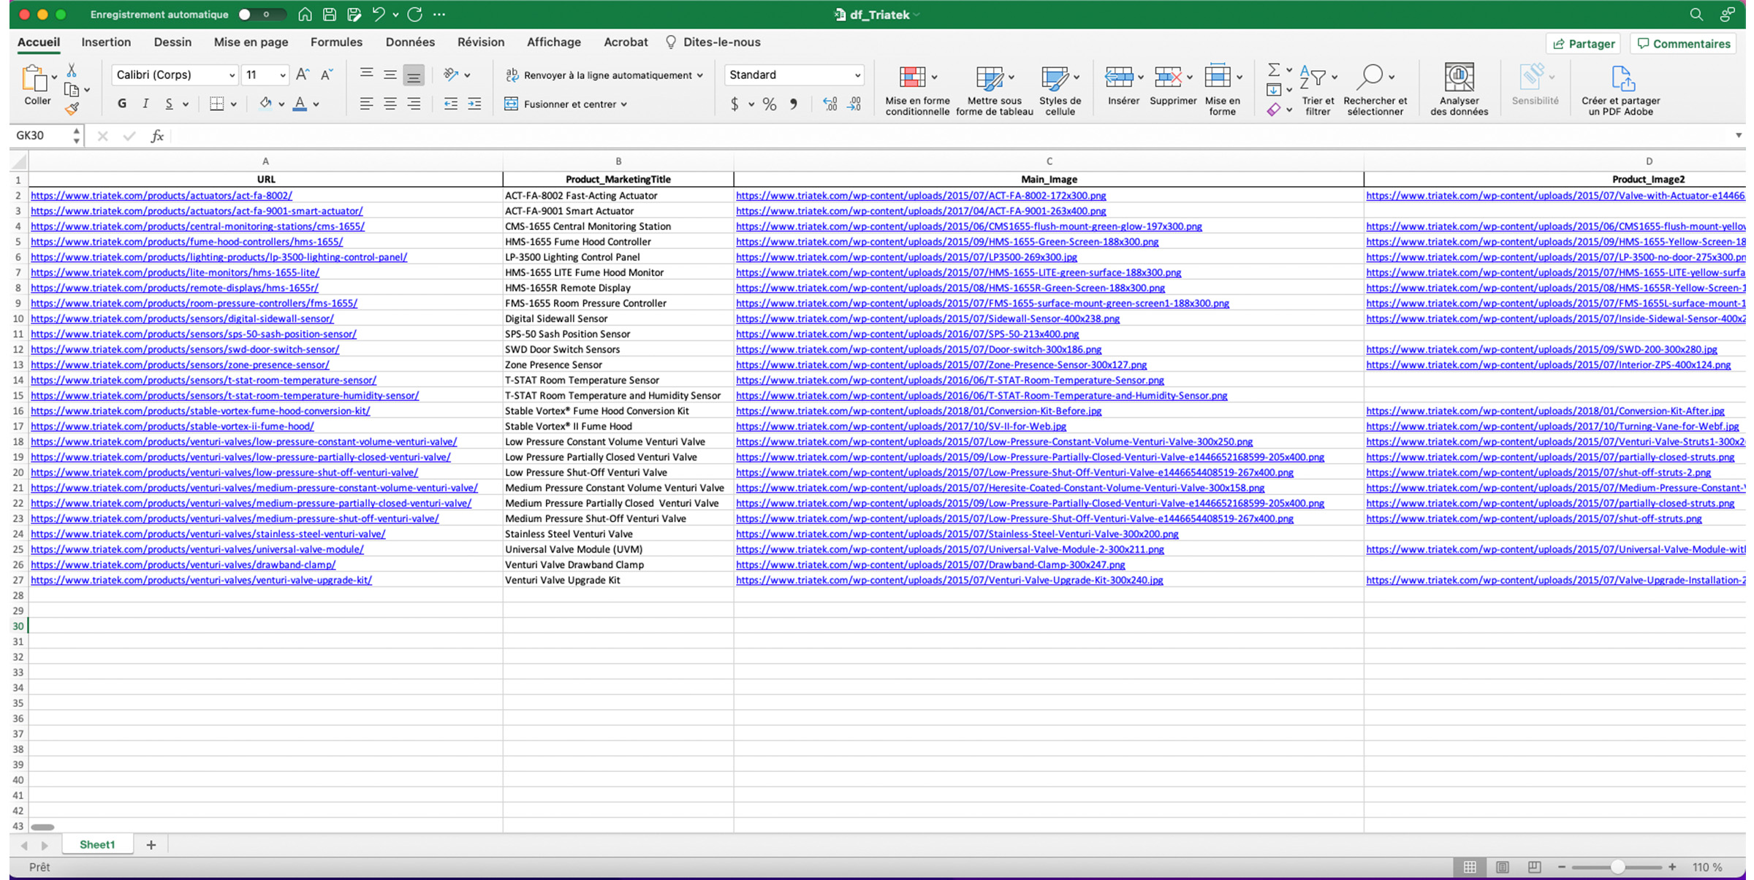Click the Borders icon
The width and height of the screenshot is (1754, 880).
[x=216, y=104]
